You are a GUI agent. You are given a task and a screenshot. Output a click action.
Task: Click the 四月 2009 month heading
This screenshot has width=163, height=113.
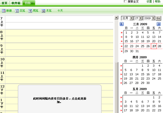(140, 57)
